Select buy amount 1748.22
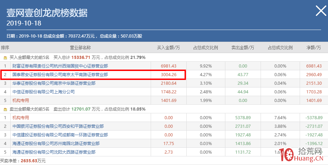Viewport: 328px width, 165px height. point(169,92)
